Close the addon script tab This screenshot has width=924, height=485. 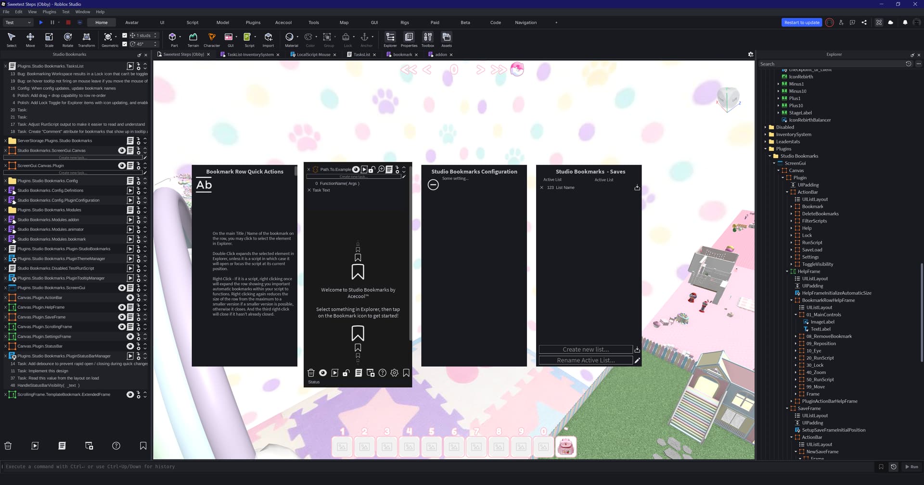[x=451, y=55]
